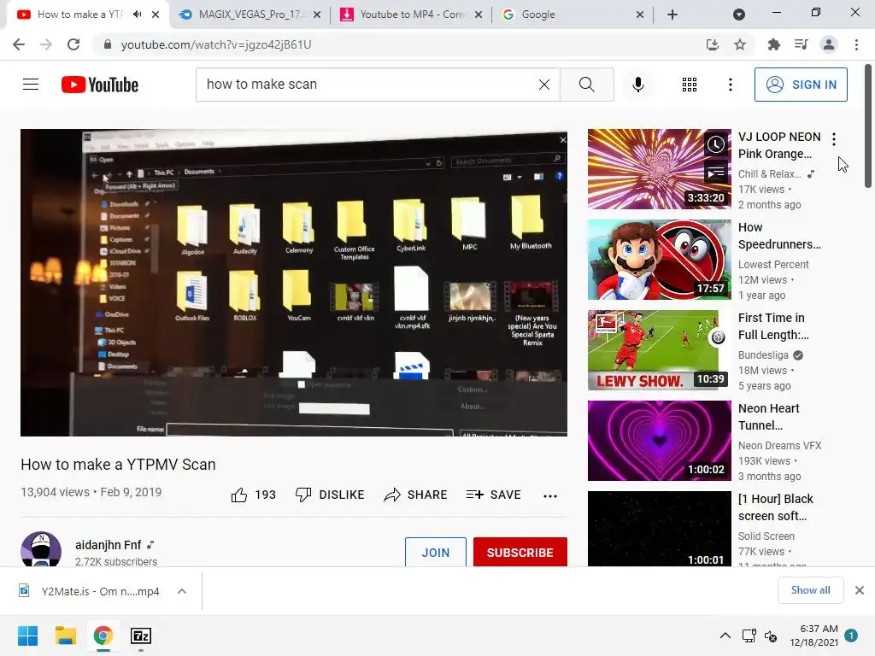The image size is (875, 656).
Task: Open 'First Time in Full Length' title
Action: pyautogui.click(x=773, y=326)
